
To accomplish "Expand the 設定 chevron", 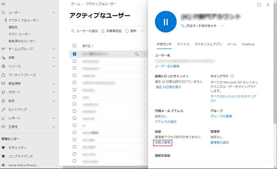I will (54, 101).
